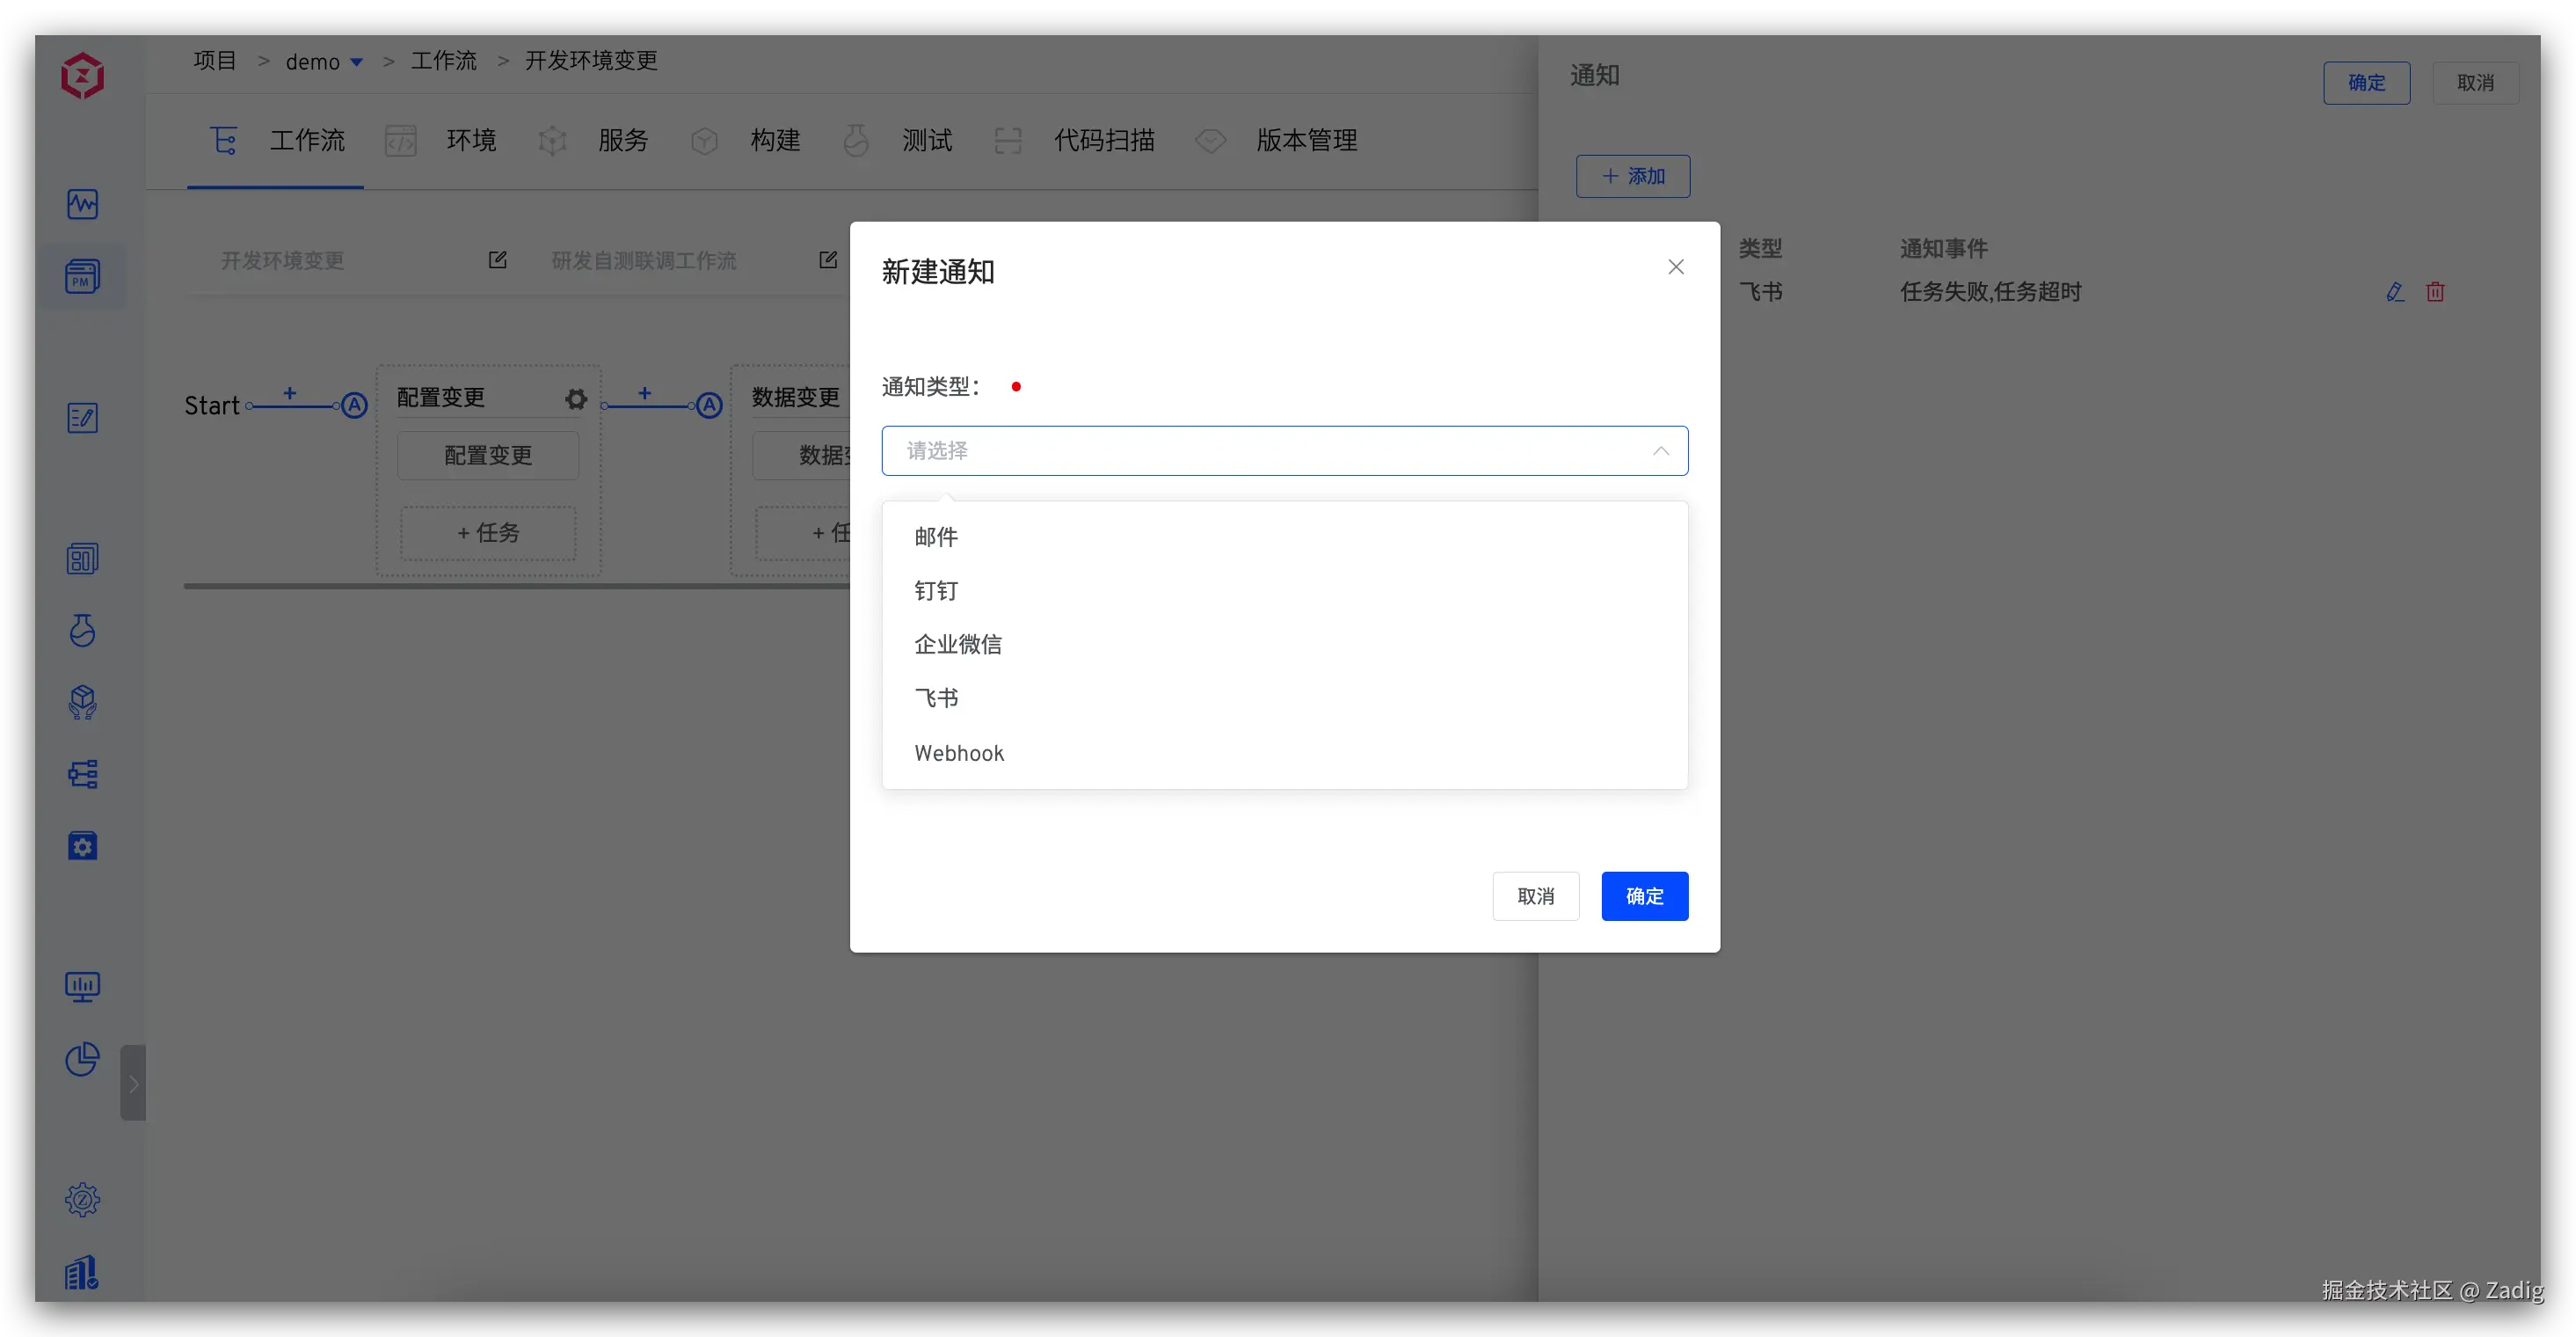
Task: Switch to the 环境 tab
Action: click(x=470, y=140)
